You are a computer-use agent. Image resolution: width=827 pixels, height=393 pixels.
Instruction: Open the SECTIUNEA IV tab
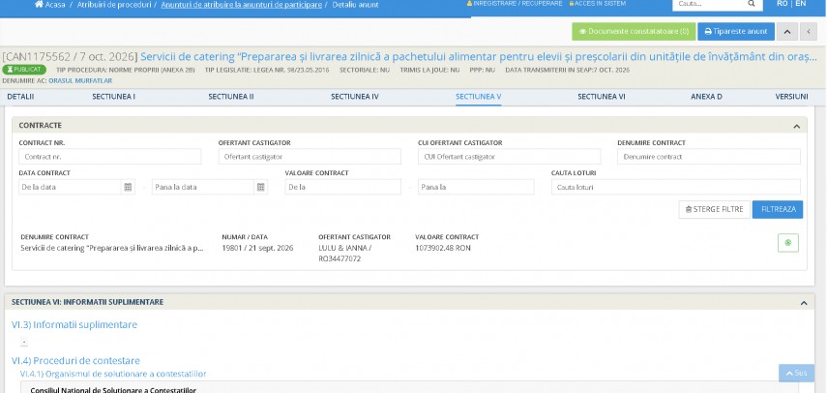354,97
